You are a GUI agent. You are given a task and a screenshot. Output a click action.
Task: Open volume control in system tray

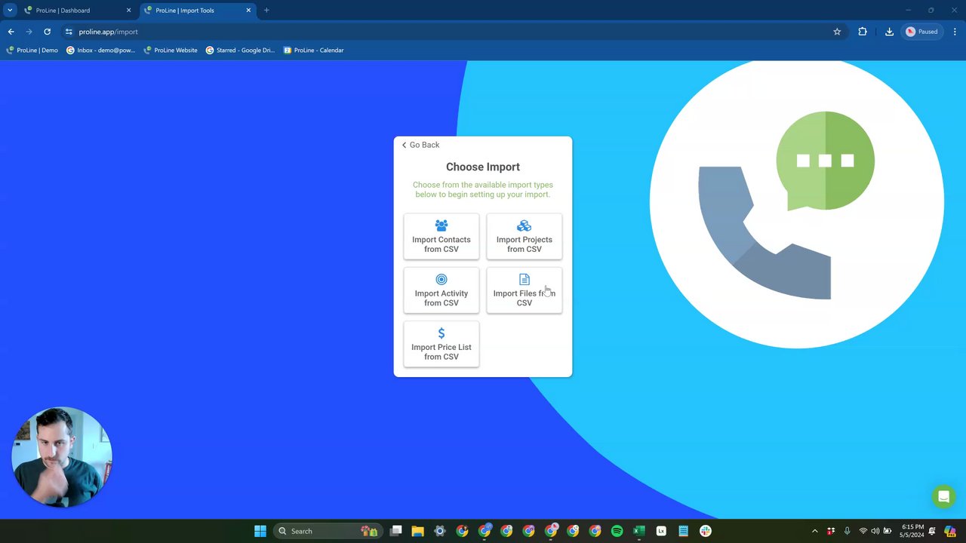[x=875, y=531]
